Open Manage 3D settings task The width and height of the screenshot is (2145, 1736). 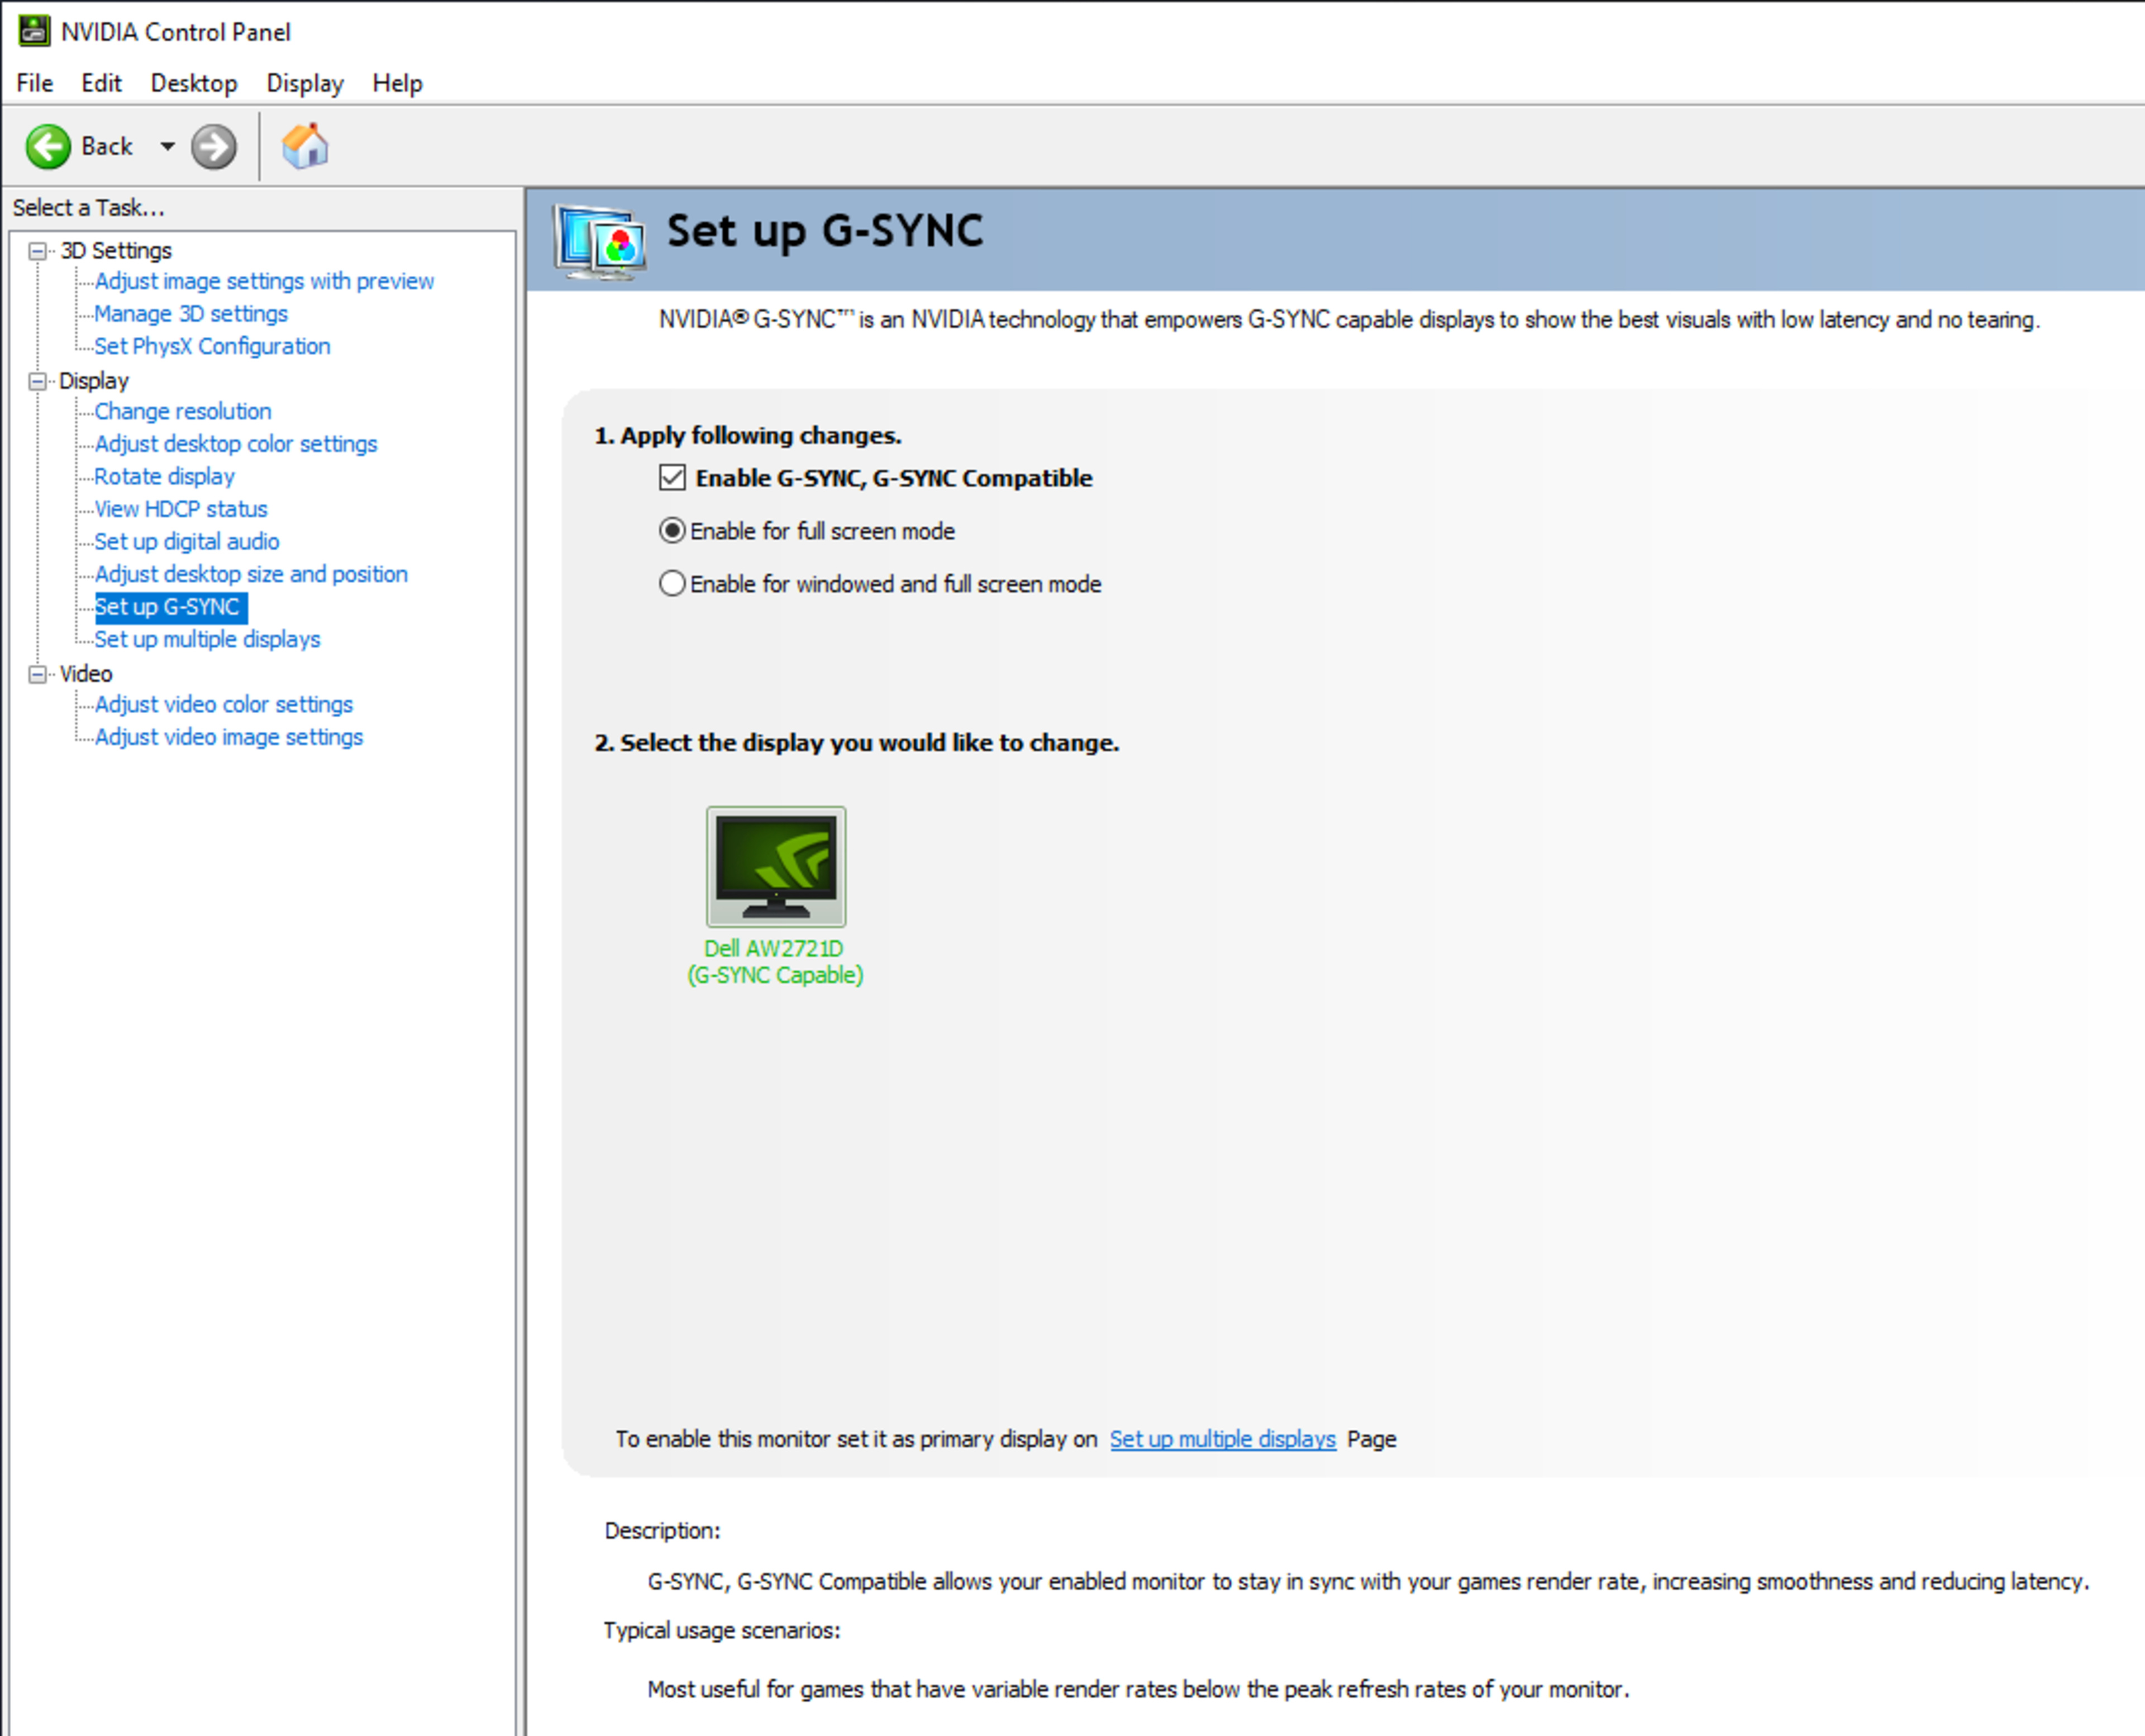click(191, 314)
